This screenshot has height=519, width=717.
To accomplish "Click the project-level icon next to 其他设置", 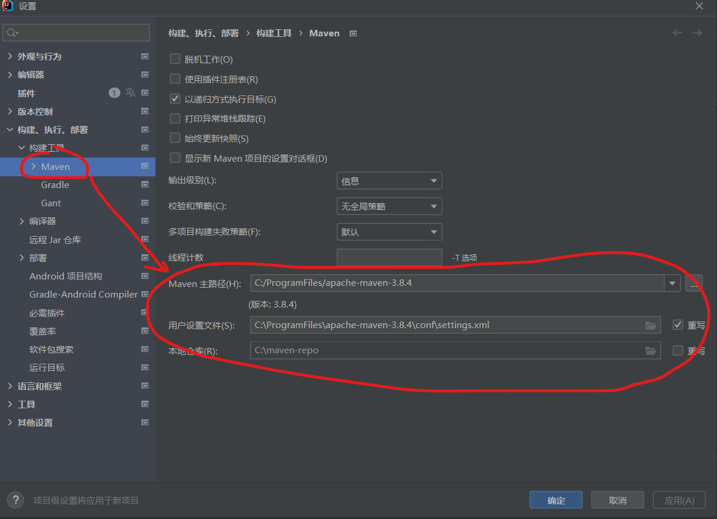I will click(145, 422).
